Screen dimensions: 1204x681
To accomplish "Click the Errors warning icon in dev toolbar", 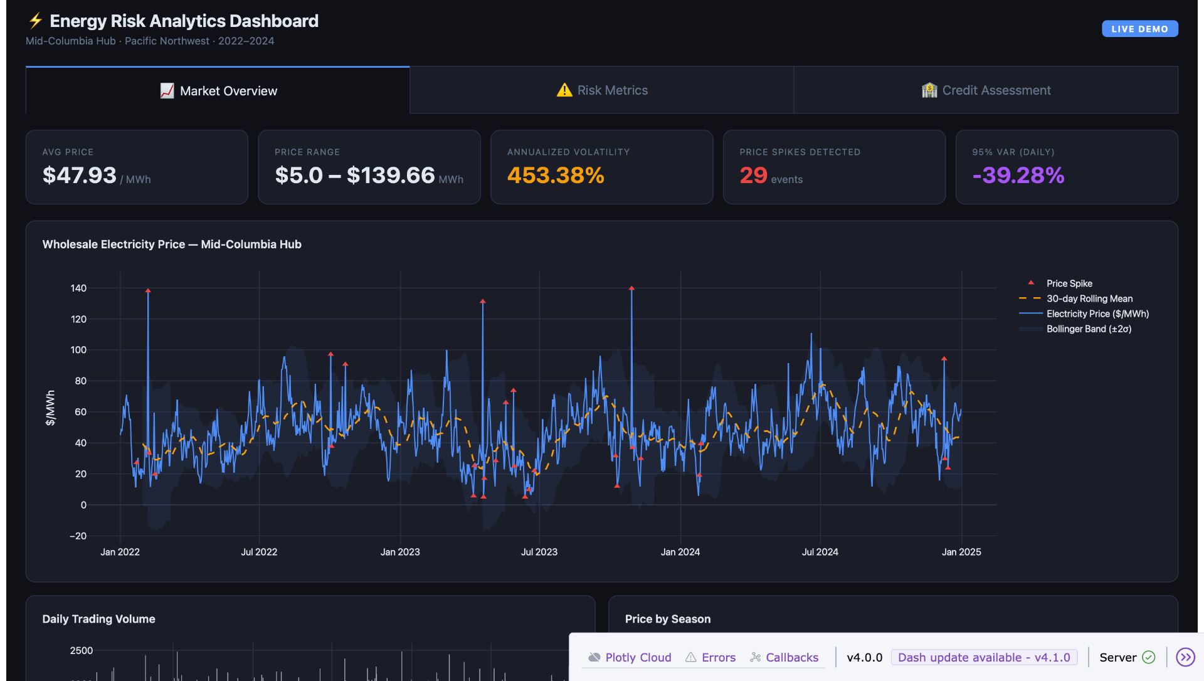I will point(690,657).
